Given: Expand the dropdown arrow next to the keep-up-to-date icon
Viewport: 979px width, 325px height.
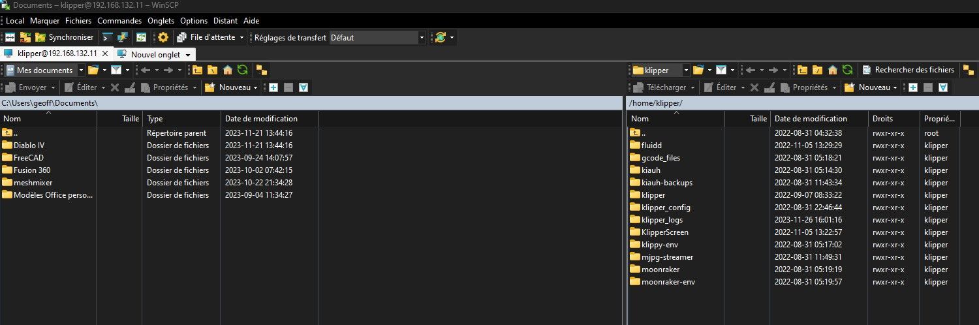Looking at the screenshot, I should point(452,37).
